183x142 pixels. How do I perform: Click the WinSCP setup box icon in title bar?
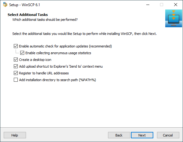pyautogui.click(x=5, y=5)
